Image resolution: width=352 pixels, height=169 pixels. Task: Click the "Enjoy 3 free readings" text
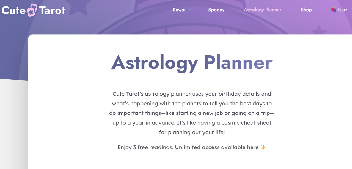(145, 147)
